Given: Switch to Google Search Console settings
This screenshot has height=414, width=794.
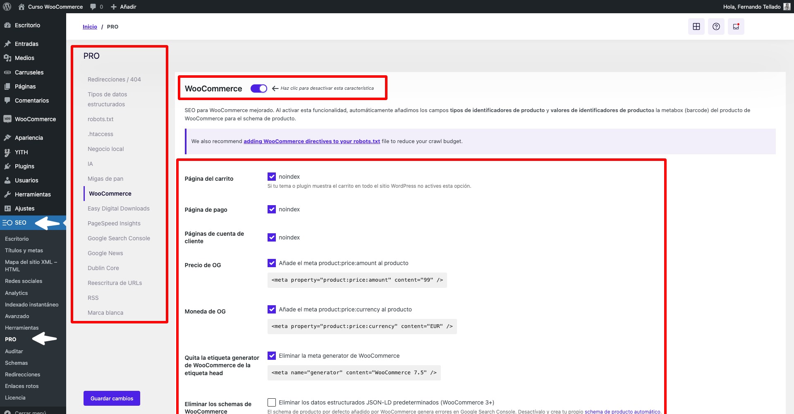Looking at the screenshot, I should pos(119,238).
